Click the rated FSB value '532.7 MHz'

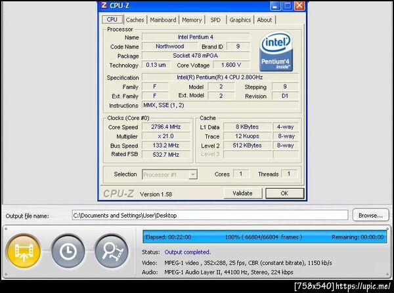coord(166,155)
